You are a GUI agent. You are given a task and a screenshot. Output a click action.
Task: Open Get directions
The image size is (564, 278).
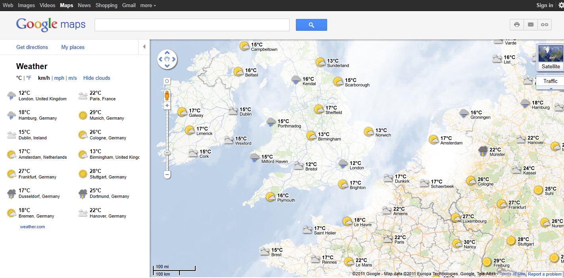coord(32,47)
